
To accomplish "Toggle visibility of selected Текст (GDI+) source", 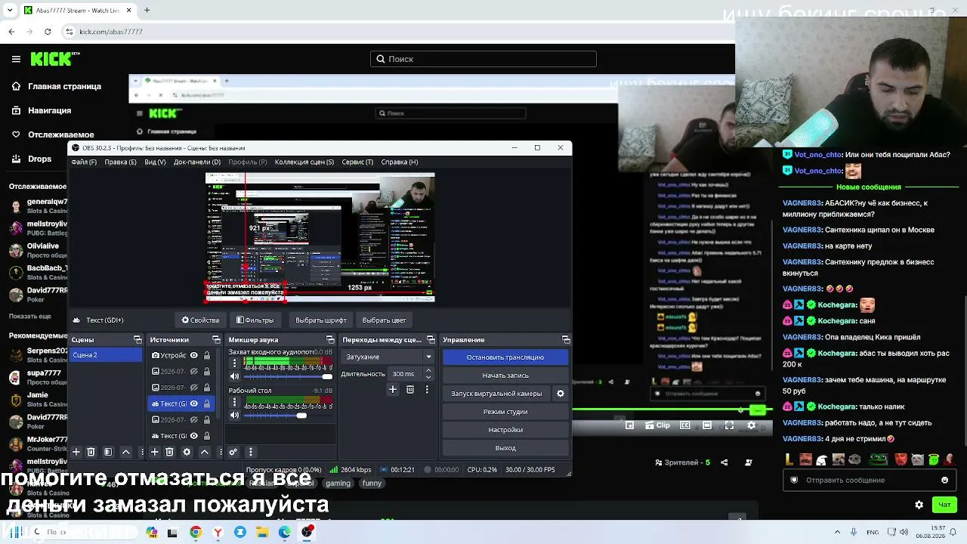I will pos(194,403).
